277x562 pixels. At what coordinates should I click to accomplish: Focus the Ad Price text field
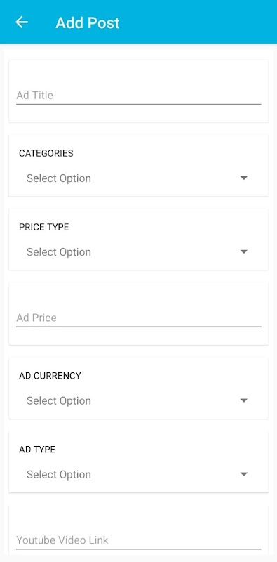click(x=138, y=318)
